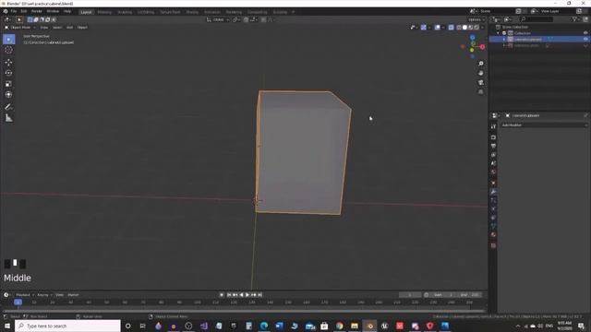
Task: Click the current frame number field
Action: click(x=410, y=295)
